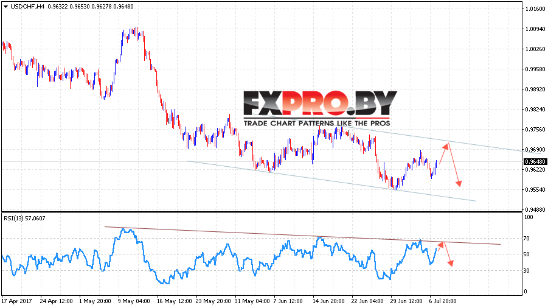Screen dimensions: 548x308
Task: Select the 0.98240 price axis label
Action: [x=535, y=110]
